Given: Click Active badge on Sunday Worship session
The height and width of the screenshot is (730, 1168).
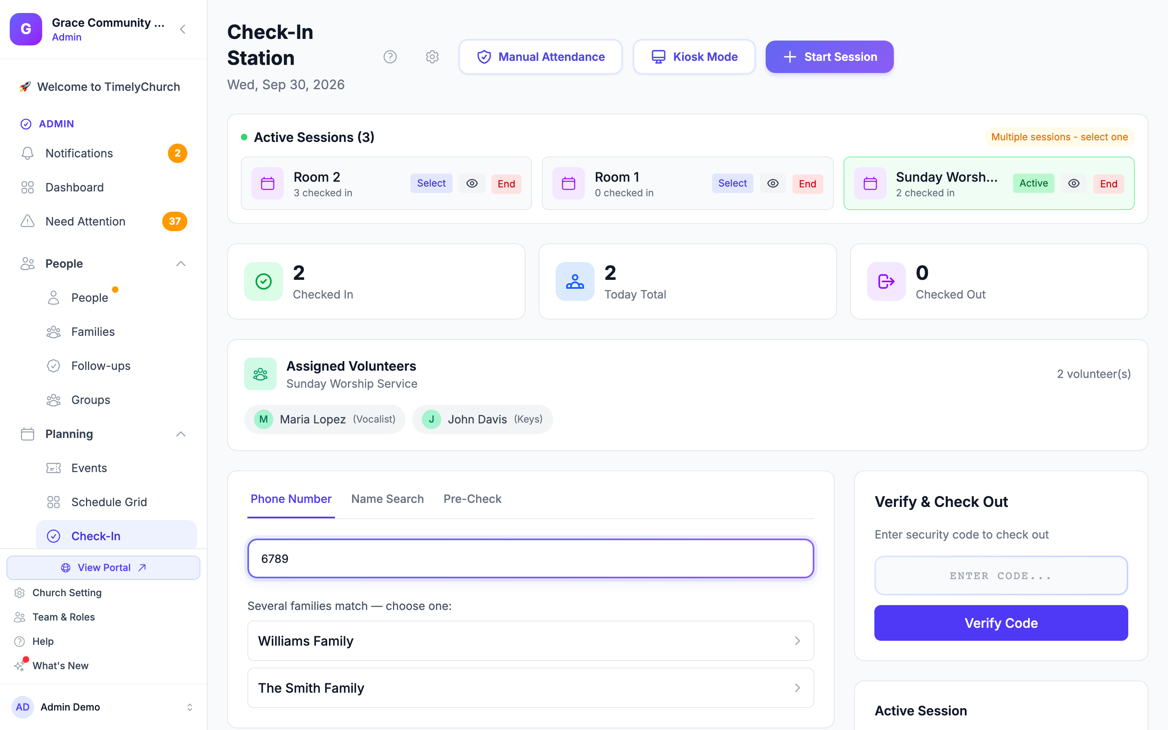Looking at the screenshot, I should (1033, 183).
